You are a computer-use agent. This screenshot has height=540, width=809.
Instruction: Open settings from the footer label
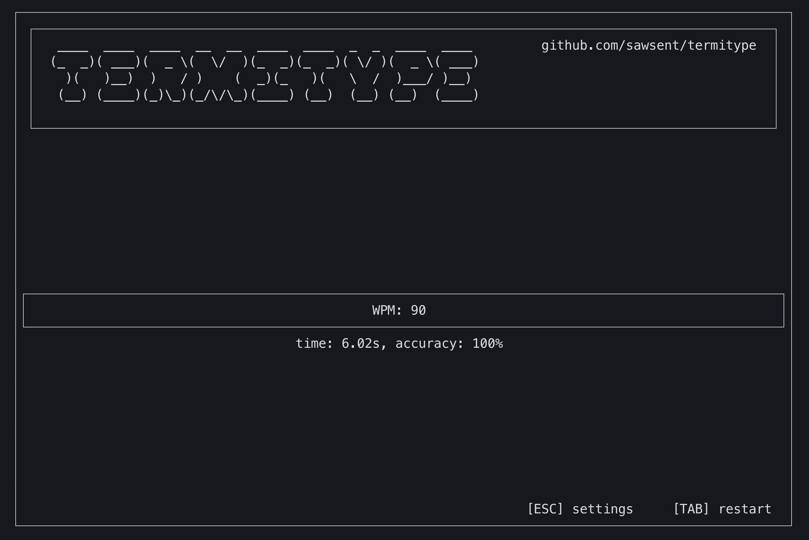click(602, 509)
